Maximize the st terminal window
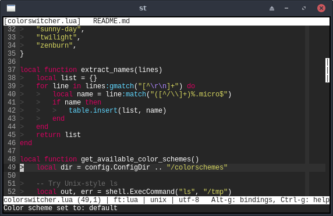Viewport: 333px width, 216px height. pos(304,8)
